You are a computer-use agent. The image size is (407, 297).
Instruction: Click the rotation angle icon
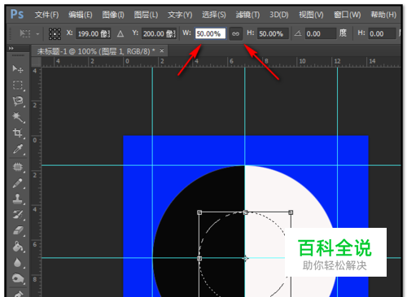point(298,33)
